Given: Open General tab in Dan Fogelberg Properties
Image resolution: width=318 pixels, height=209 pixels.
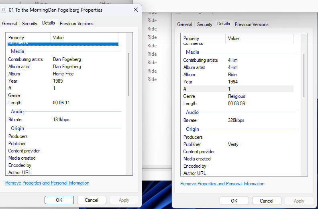Looking at the screenshot, I should click(10, 24).
